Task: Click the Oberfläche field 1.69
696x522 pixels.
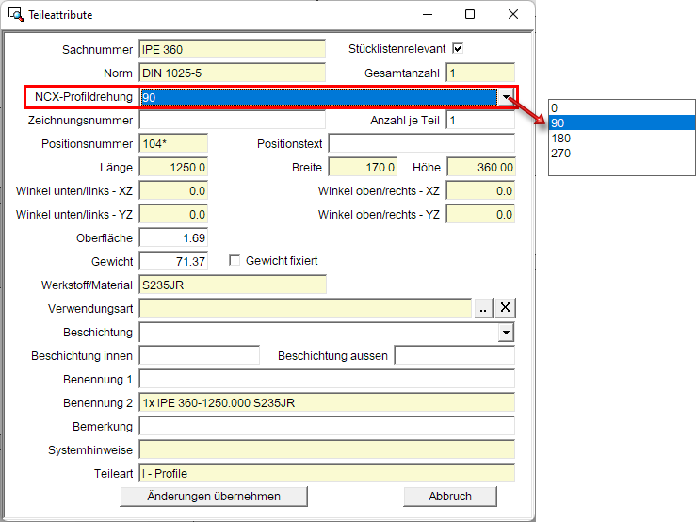Action: point(173,237)
